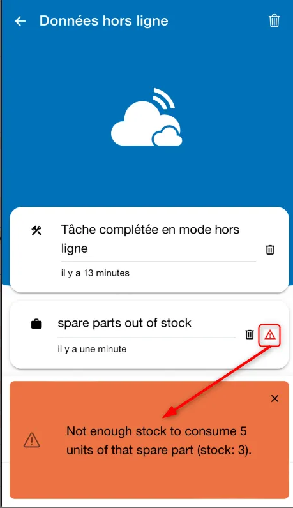
Task: Click the cloud sync illustration
Action: click(x=146, y=117)
